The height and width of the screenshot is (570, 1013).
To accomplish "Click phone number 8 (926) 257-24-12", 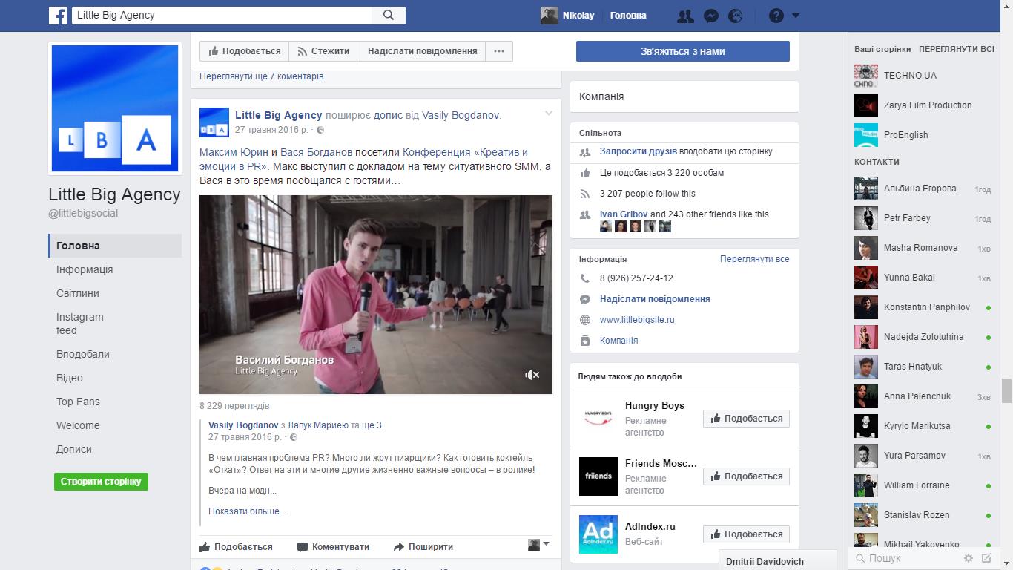I will click(636, 278).
